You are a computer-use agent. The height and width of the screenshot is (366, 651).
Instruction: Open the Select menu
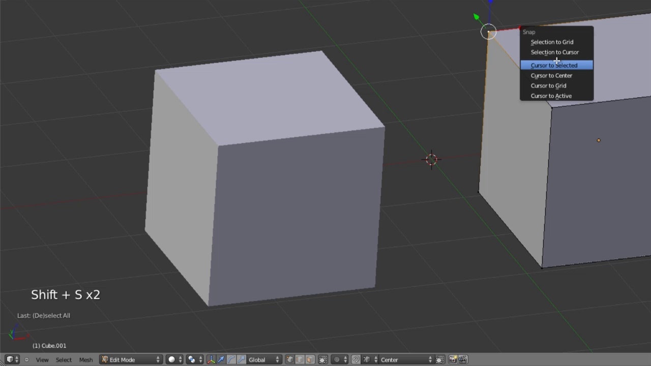coord(64,359)
